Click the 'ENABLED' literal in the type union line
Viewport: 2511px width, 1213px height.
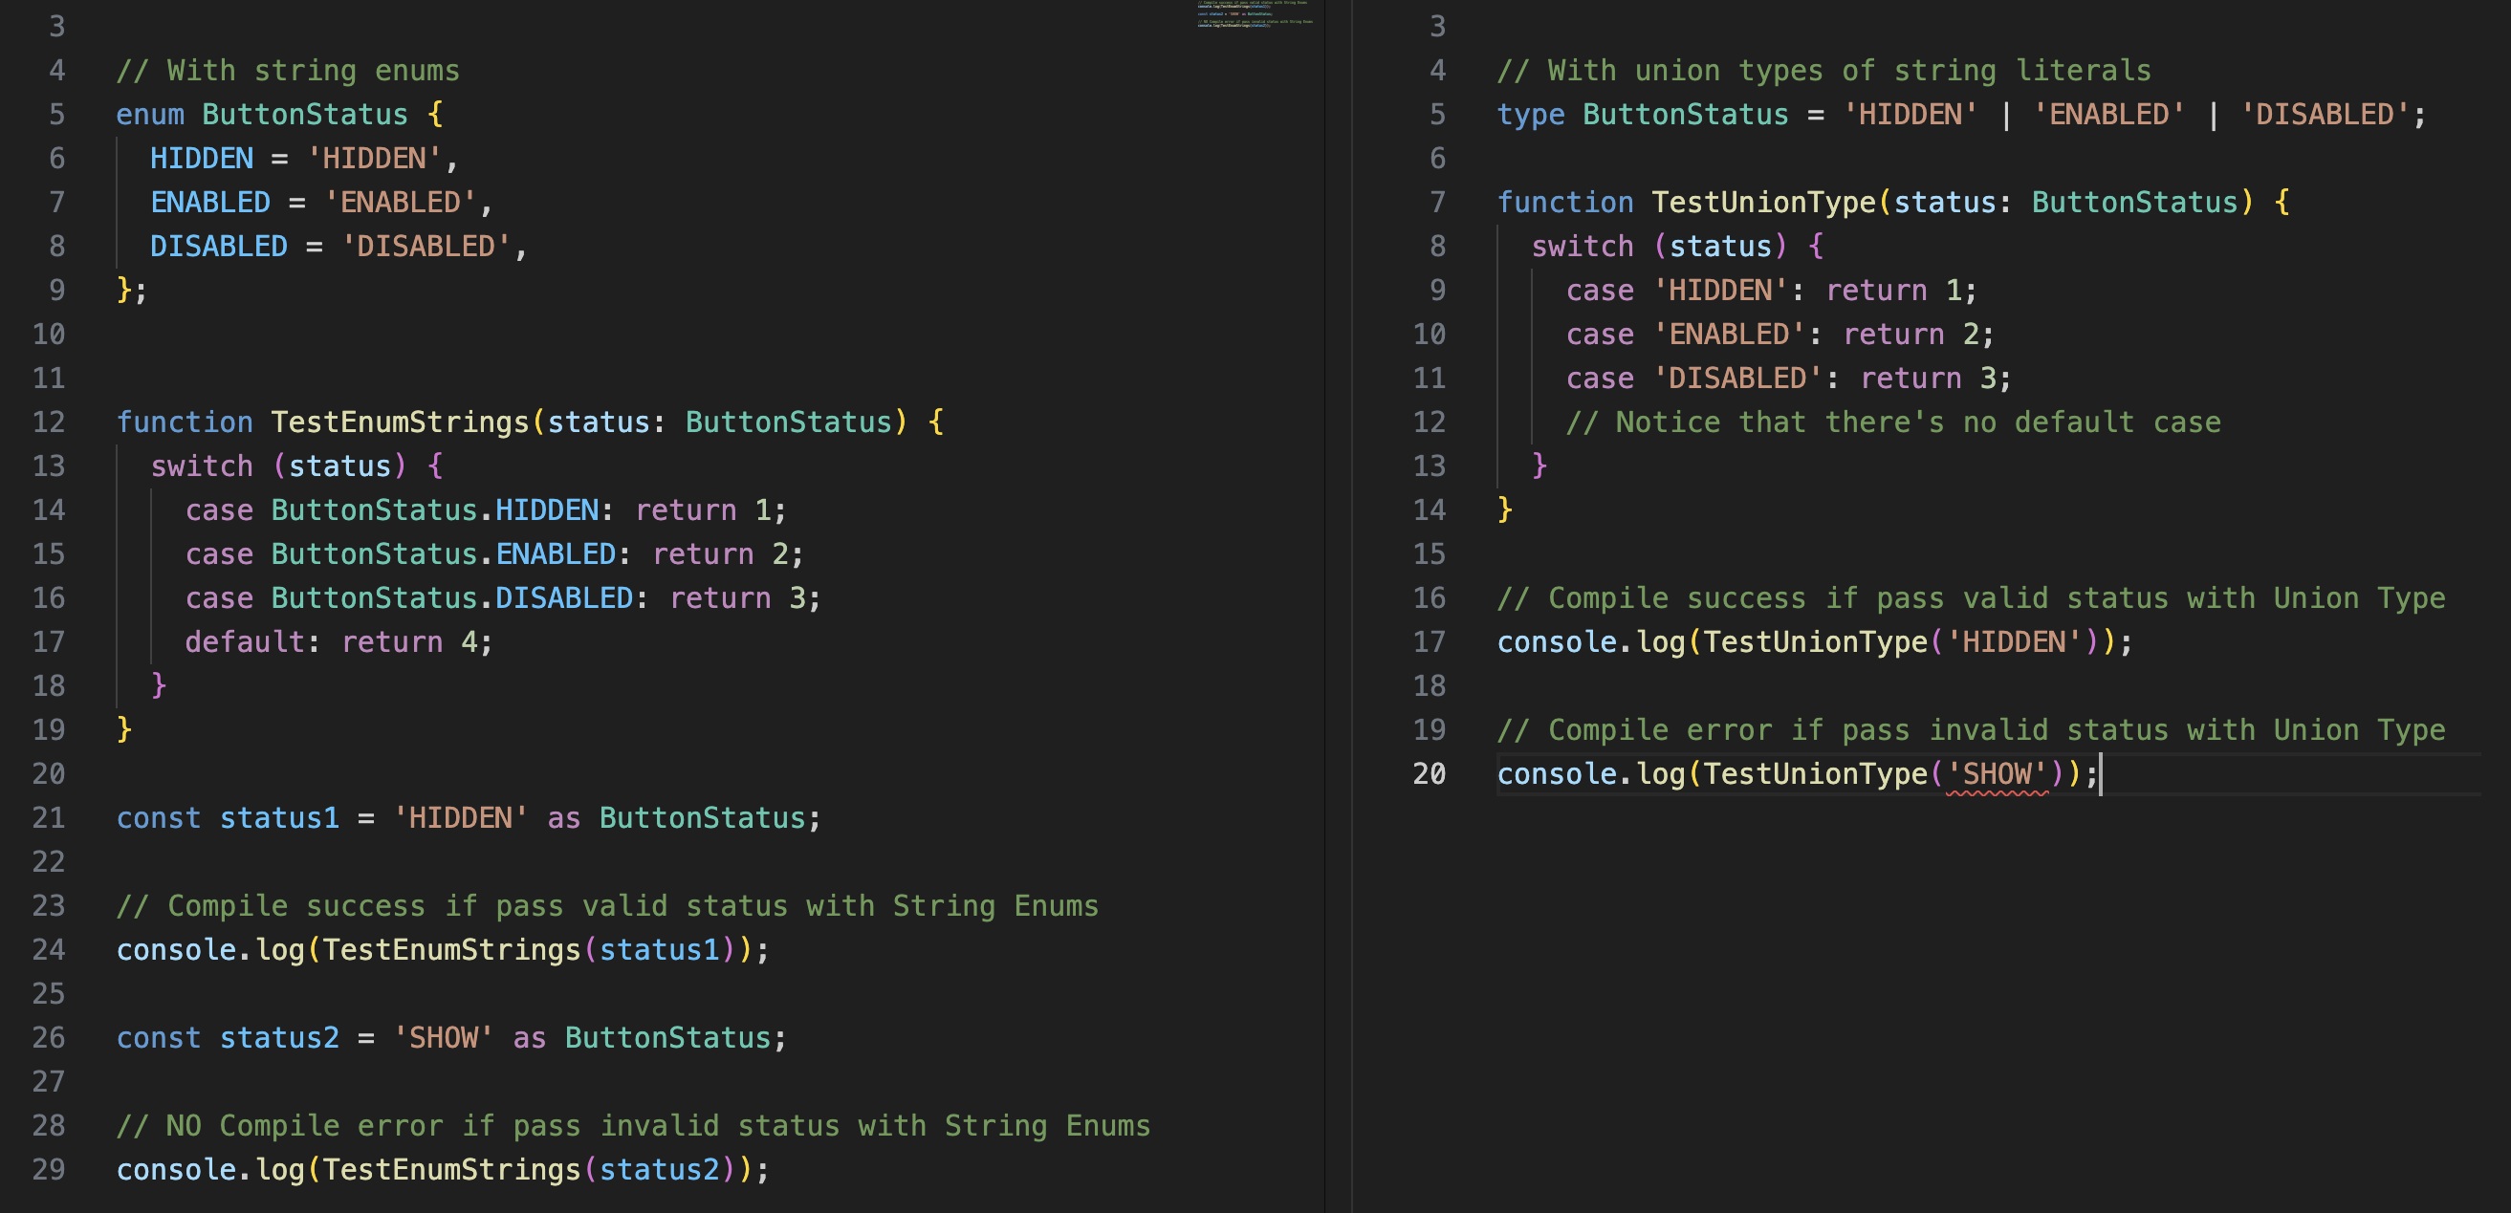pyautogui.click(x=2109, y=114)
